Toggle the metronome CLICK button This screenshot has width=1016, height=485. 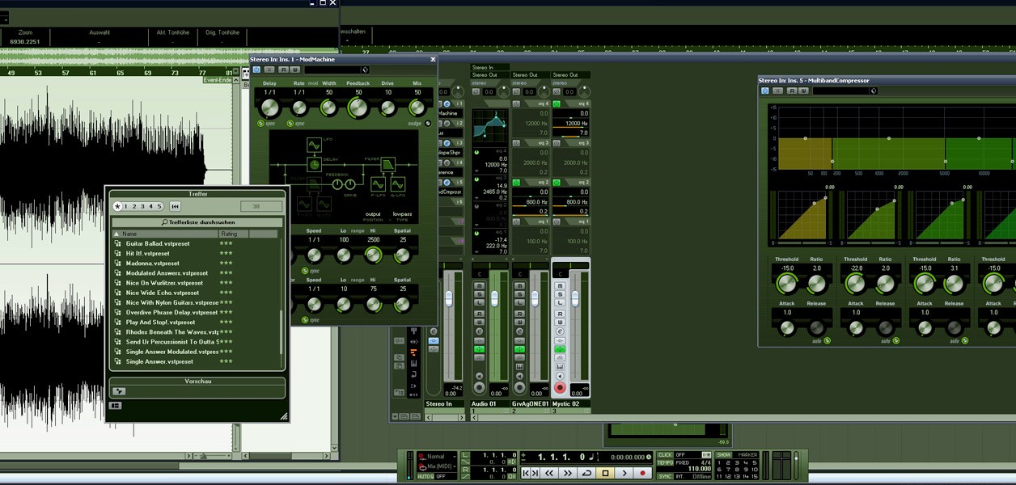665,455
